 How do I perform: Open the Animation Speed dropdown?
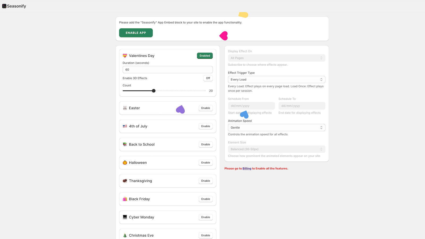coord(276,127)
